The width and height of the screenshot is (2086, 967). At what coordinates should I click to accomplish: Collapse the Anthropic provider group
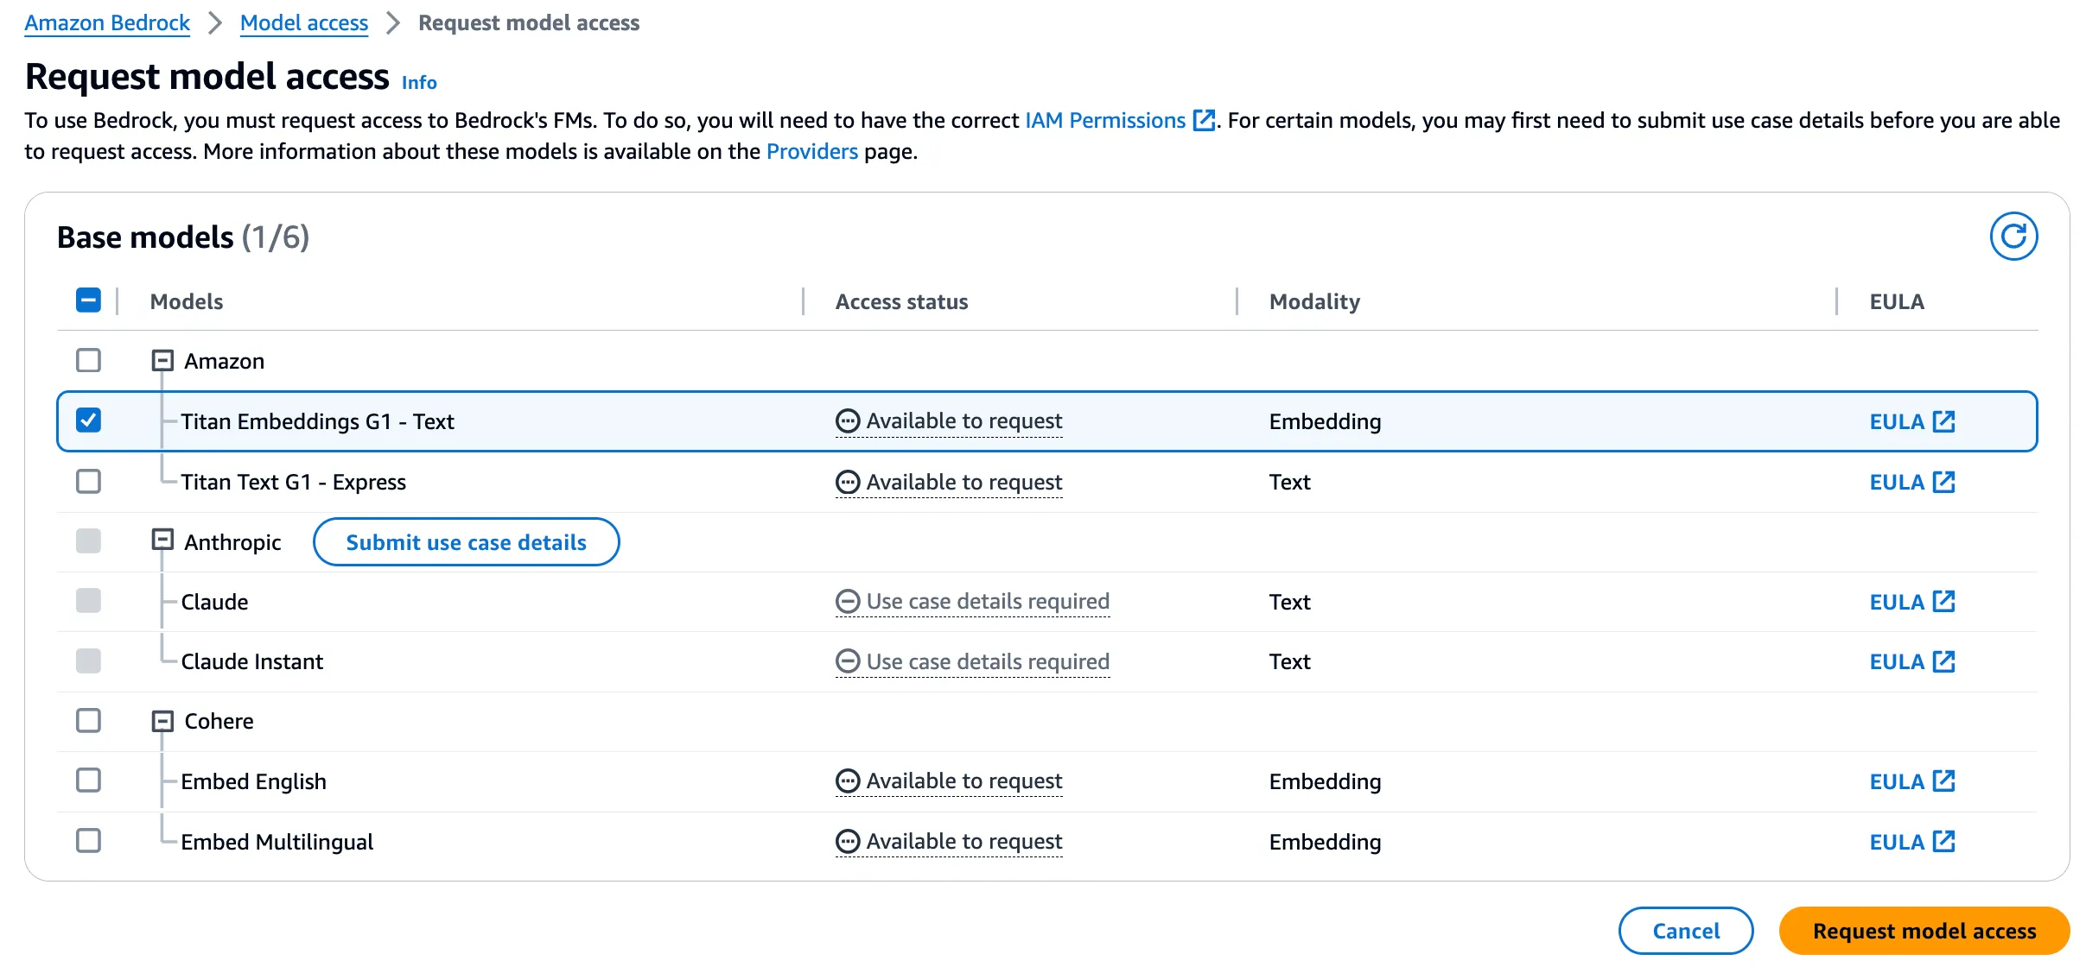pos(162,540)
